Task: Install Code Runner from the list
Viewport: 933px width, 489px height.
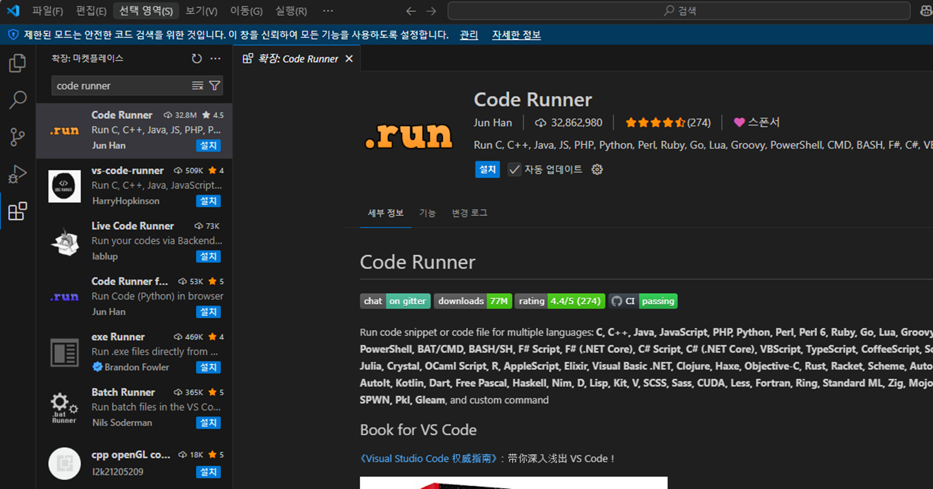Action: click(x=209, y=145)
